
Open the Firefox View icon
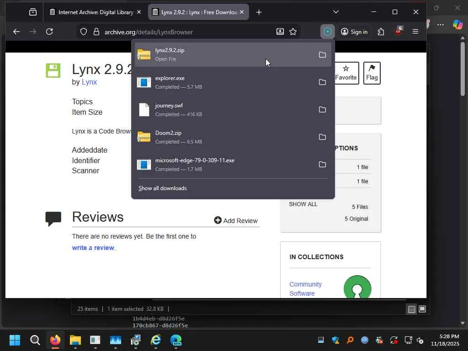tap(33, 12)
